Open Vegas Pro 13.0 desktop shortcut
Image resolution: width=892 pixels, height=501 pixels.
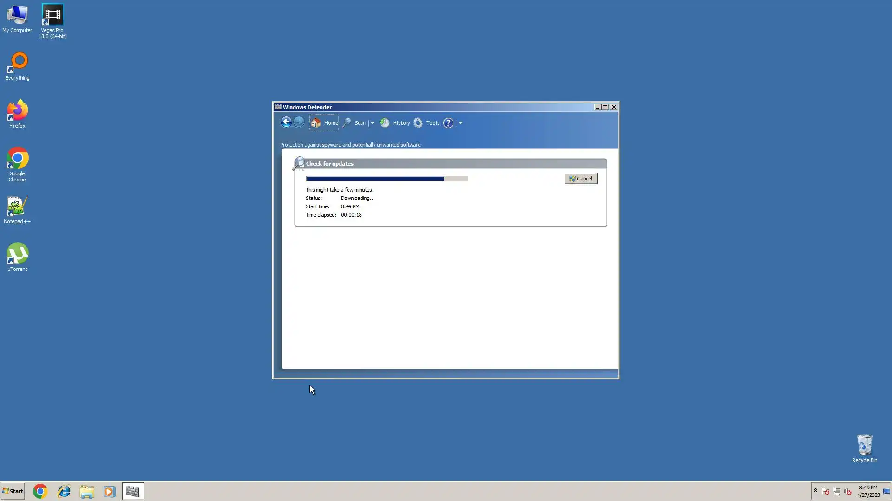(x=52, y=21)
